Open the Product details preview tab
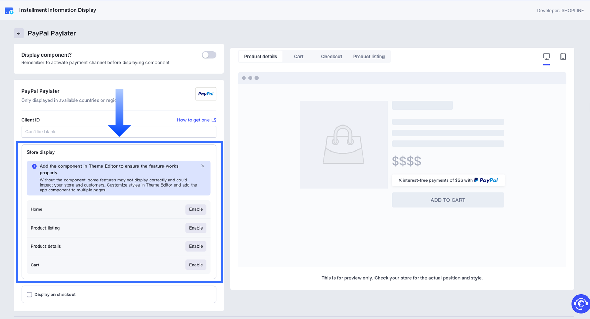 pos(260,57)
